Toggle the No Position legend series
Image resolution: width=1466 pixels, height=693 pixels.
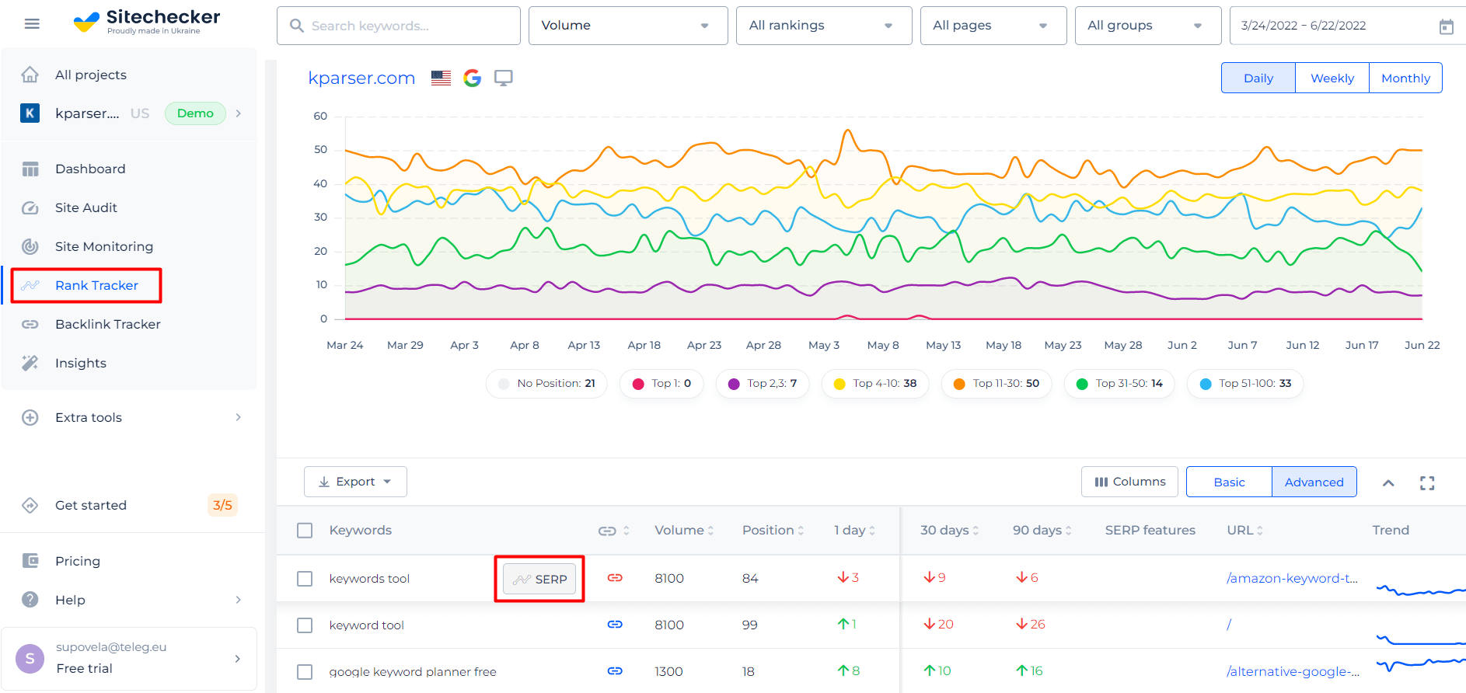pos(546,384)
